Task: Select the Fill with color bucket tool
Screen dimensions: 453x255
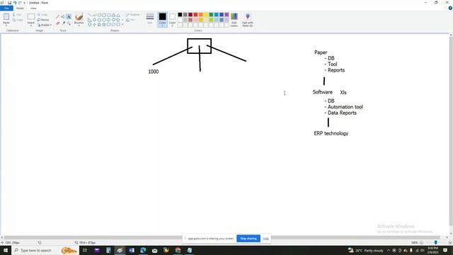Action: coord(63,17)
